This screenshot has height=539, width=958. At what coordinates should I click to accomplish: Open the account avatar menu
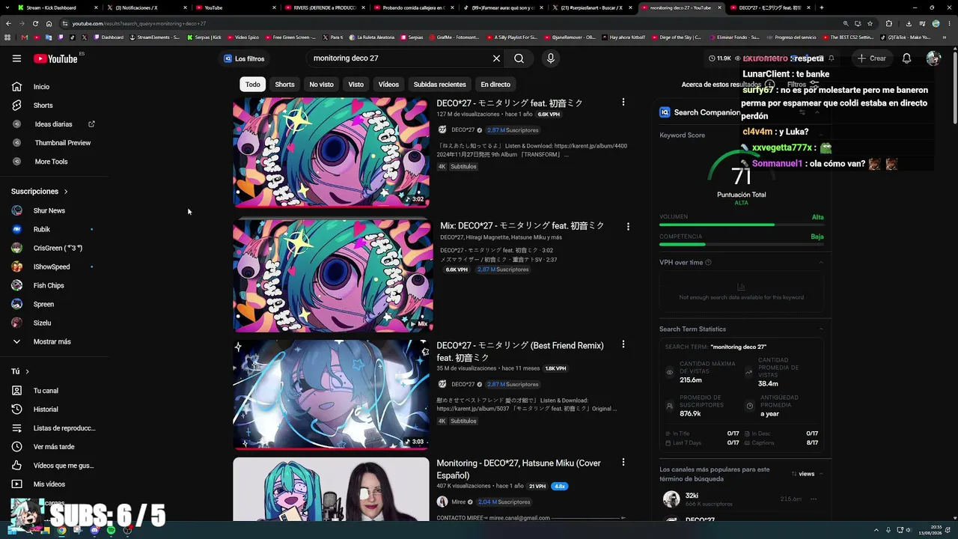coord(933,58)
